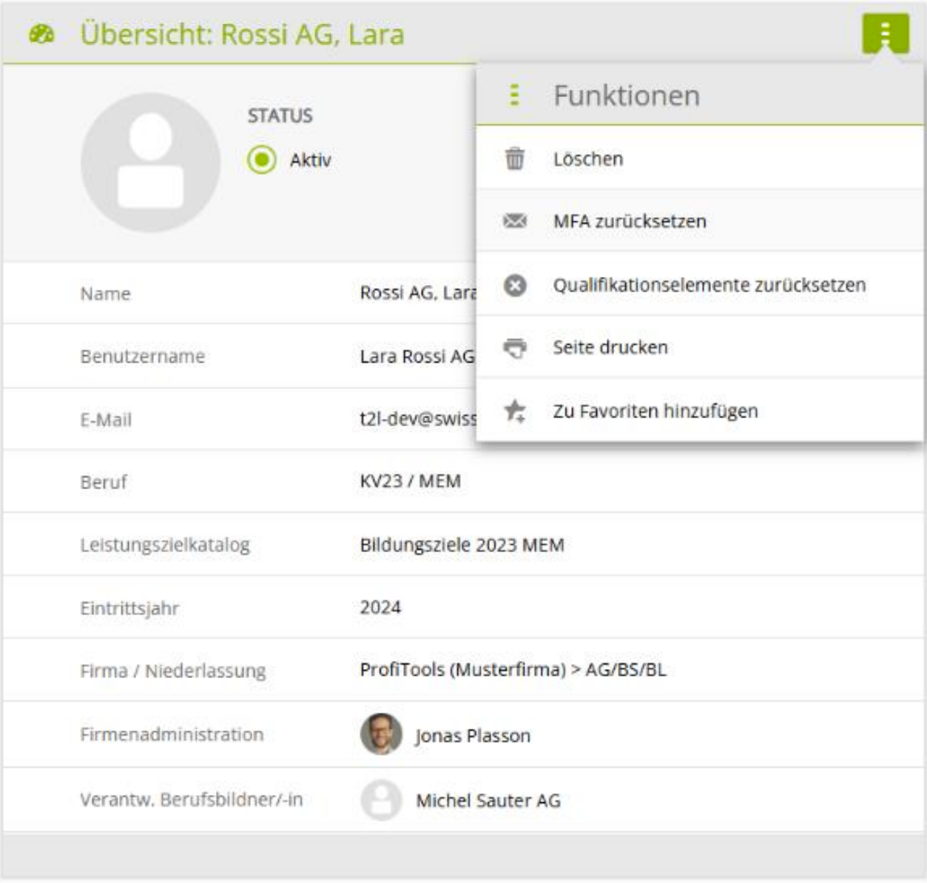Choose Qualifikationselemente zurücksetzen
Viewport: 927px width, 883px height.
[709, 285]
